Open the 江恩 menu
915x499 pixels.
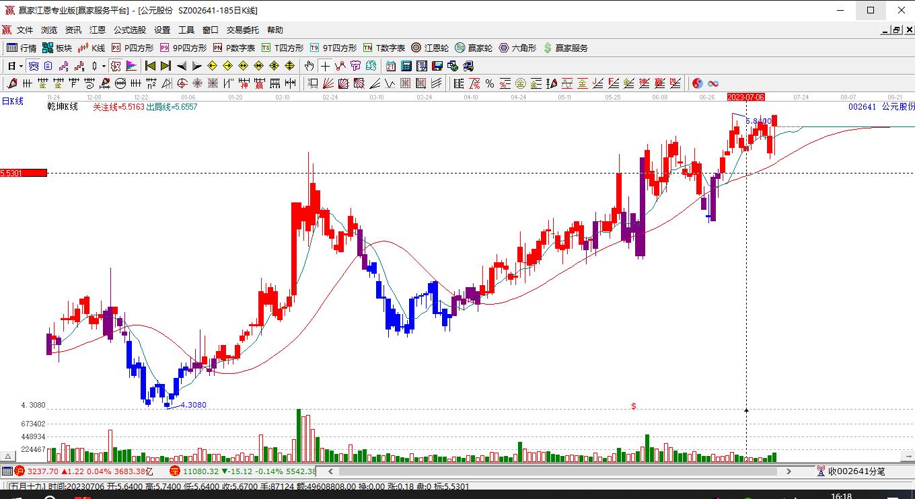pyautogui.click(x=98, y=30)
